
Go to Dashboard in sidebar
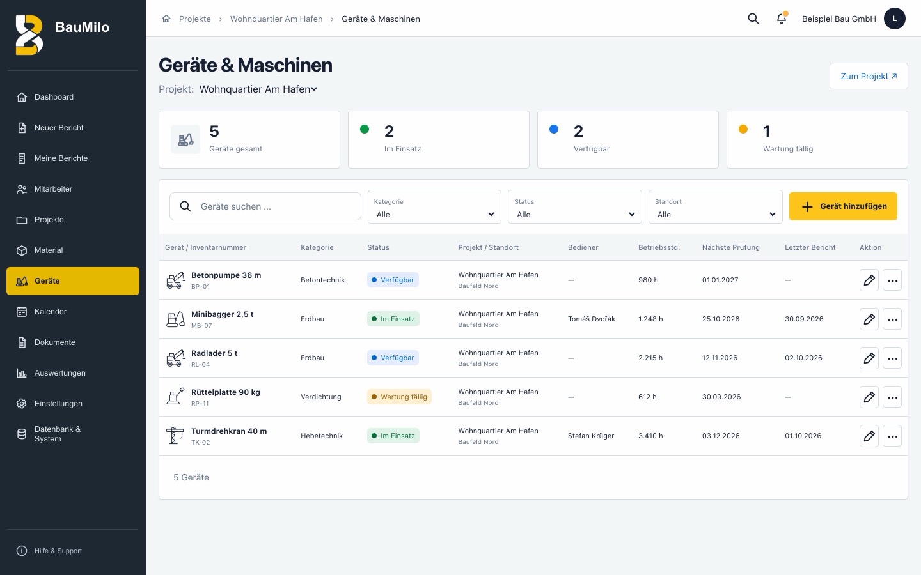[73, 97]
